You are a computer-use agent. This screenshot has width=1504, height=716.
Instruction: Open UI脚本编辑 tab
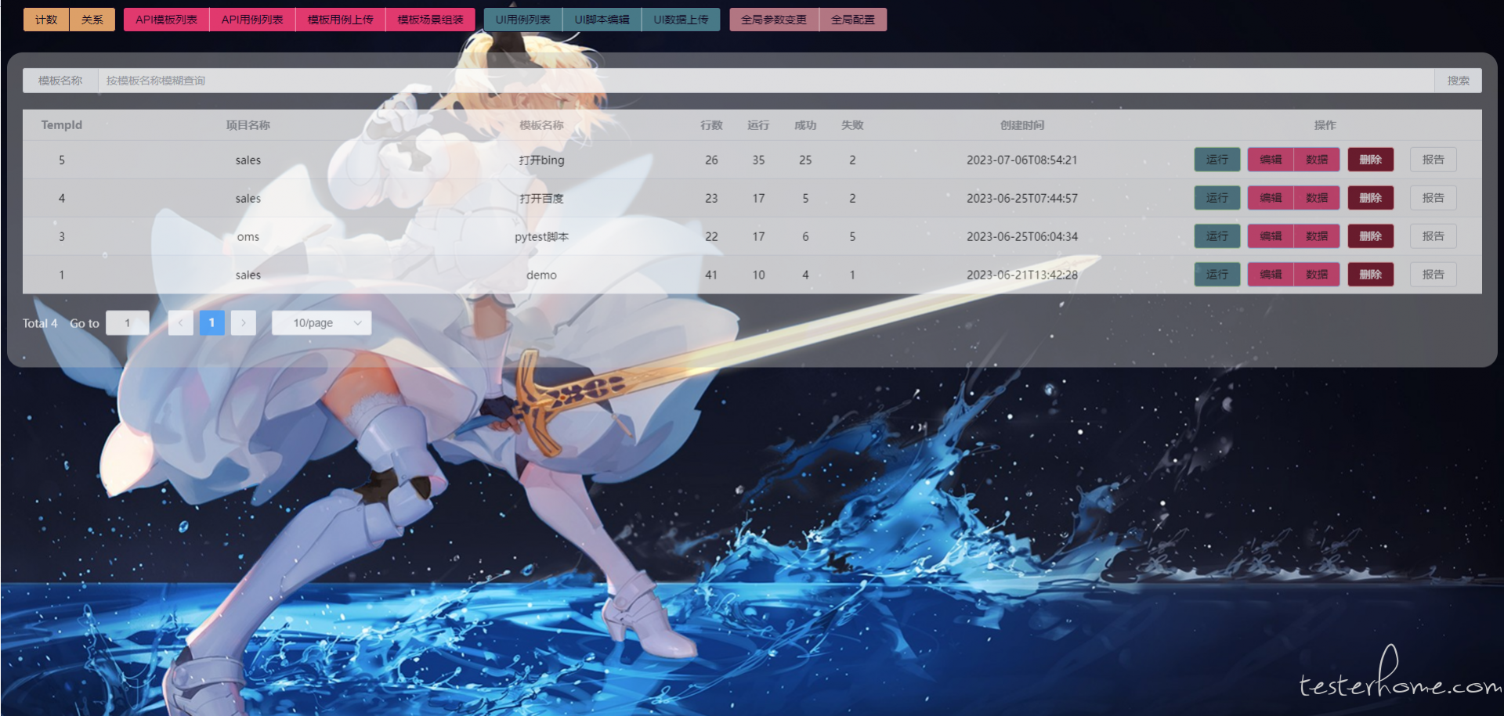602,20
